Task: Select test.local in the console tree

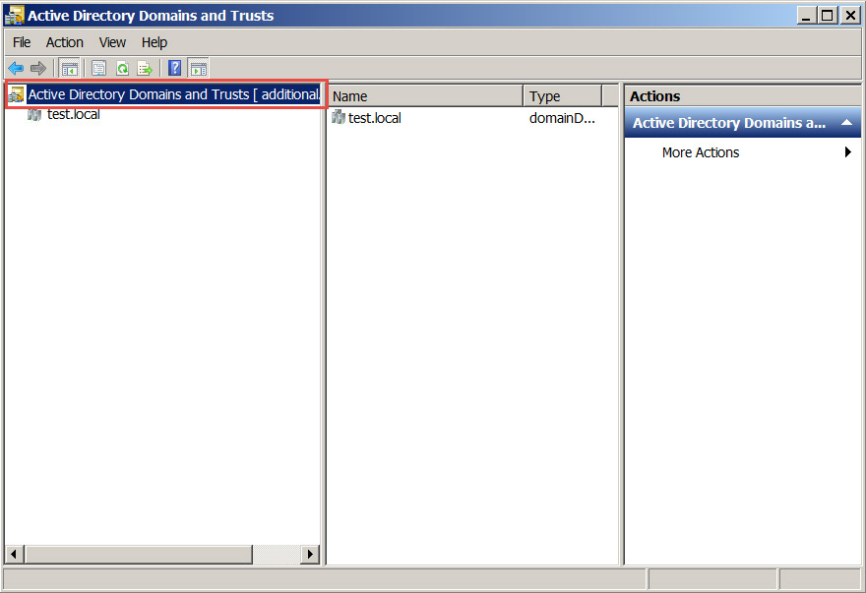Action: (73, 114)
